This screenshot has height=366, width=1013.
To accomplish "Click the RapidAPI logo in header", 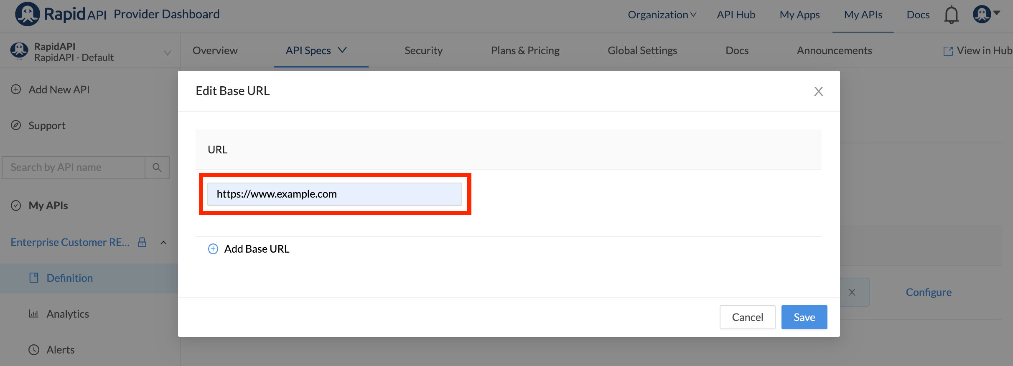I will click(x=61, y=14).
